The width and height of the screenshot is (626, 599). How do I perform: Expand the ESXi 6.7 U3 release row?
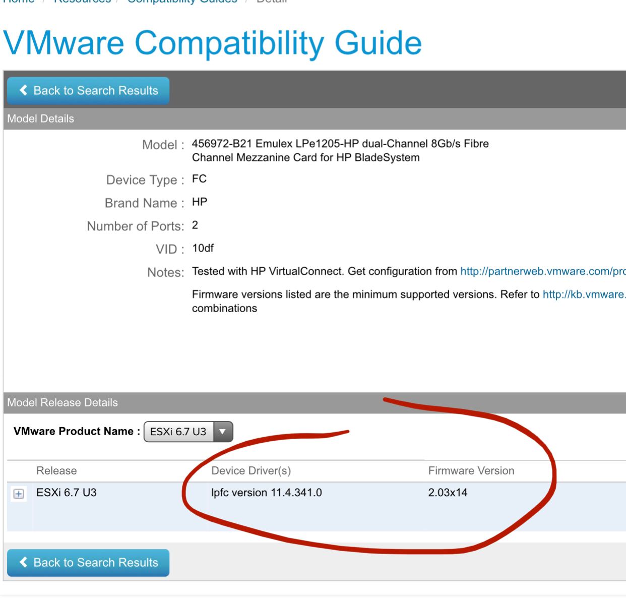click(x=19, y=494)
